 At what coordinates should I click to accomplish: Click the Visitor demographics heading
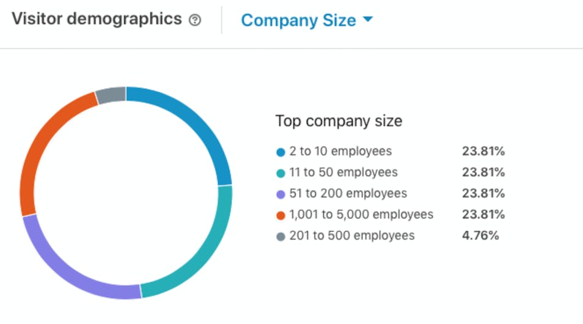tap(97, 19)
